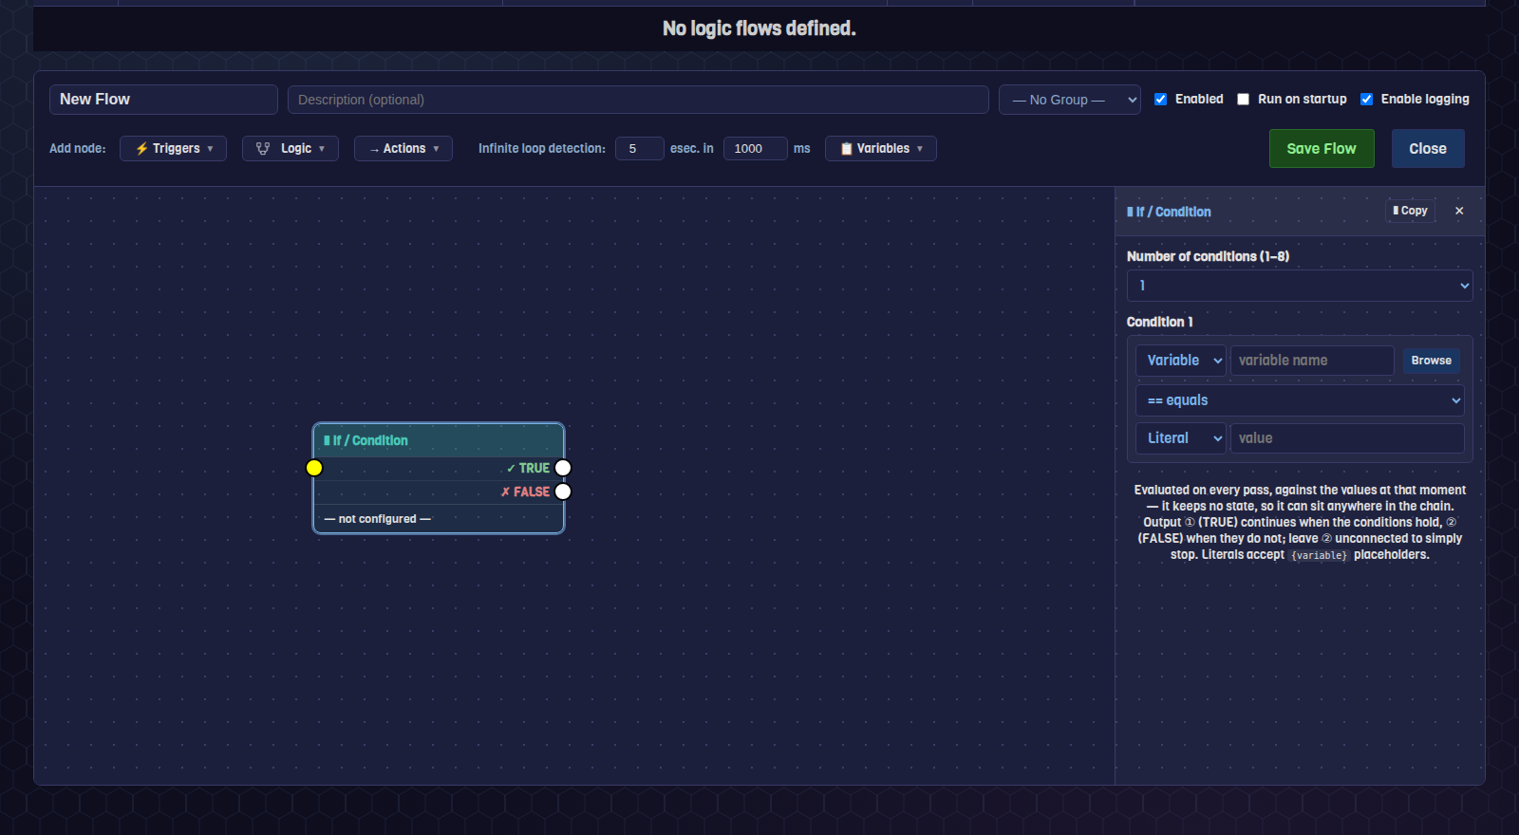This screenshot has width=1519, height=835.
Task: Click the yellow input port of If / Condition node
Action: pos(314,468)
